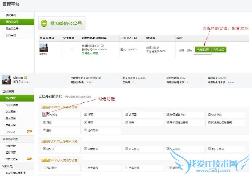Screen dimensions: 252x176
Task: Toggle the 姓名算命 checkbox
Action: (x=85, y=130)
